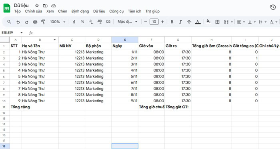
Task: Toggle bold formatting
Action: click(172, 22)
